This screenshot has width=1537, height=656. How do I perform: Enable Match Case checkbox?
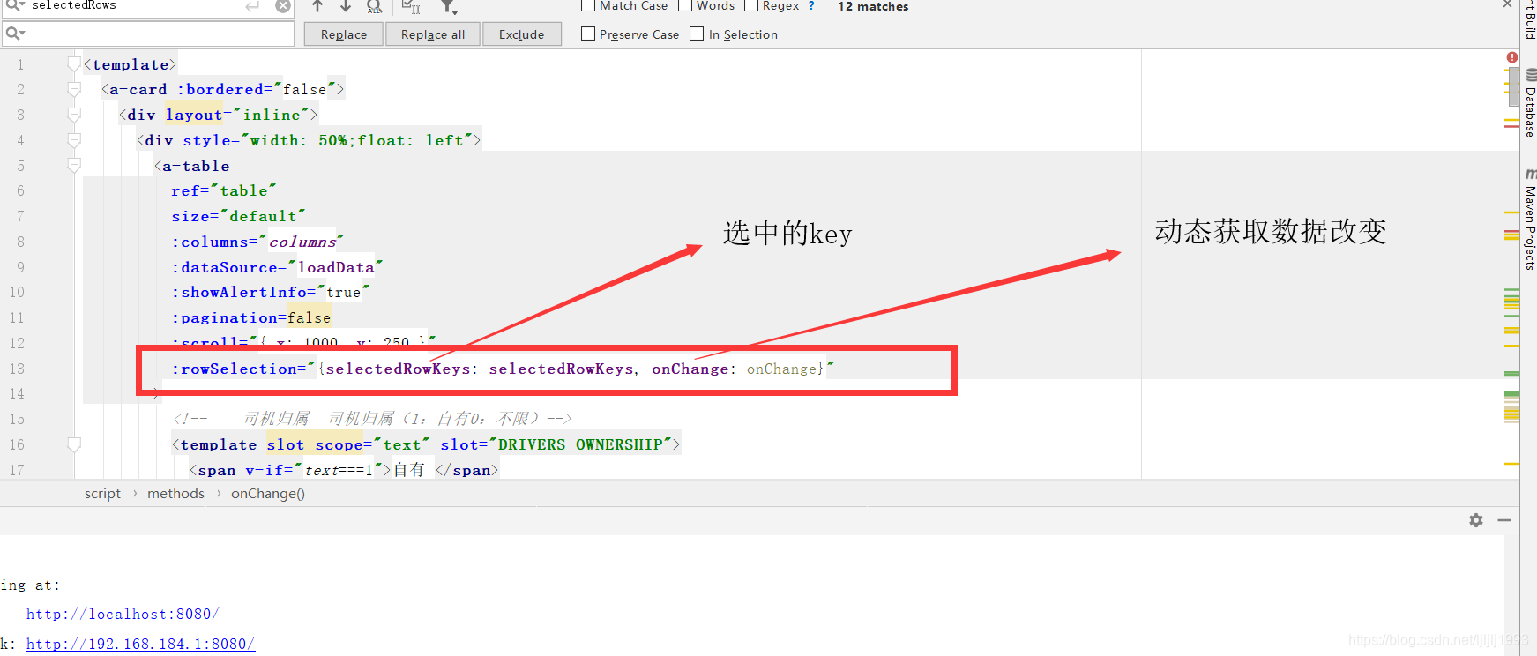click(x=588, y=5)
